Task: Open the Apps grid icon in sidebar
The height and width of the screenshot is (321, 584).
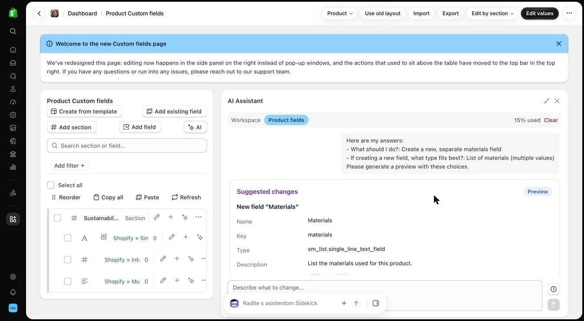Action: (13, 219)
